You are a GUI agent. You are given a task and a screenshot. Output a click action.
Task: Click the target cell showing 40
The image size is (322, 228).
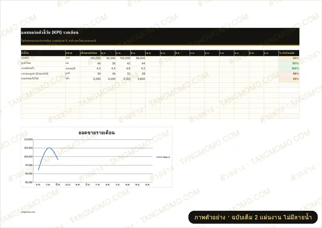click(90, 63)
